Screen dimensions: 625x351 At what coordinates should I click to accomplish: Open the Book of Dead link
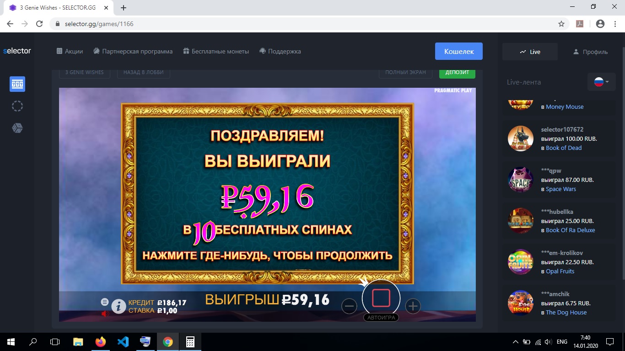click(x=564, y=148)
